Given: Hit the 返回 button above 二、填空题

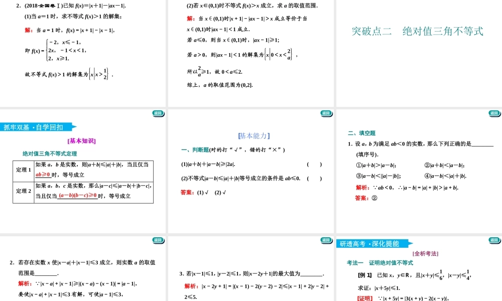Looking at the screenshot, I should [x=494, y=113].
